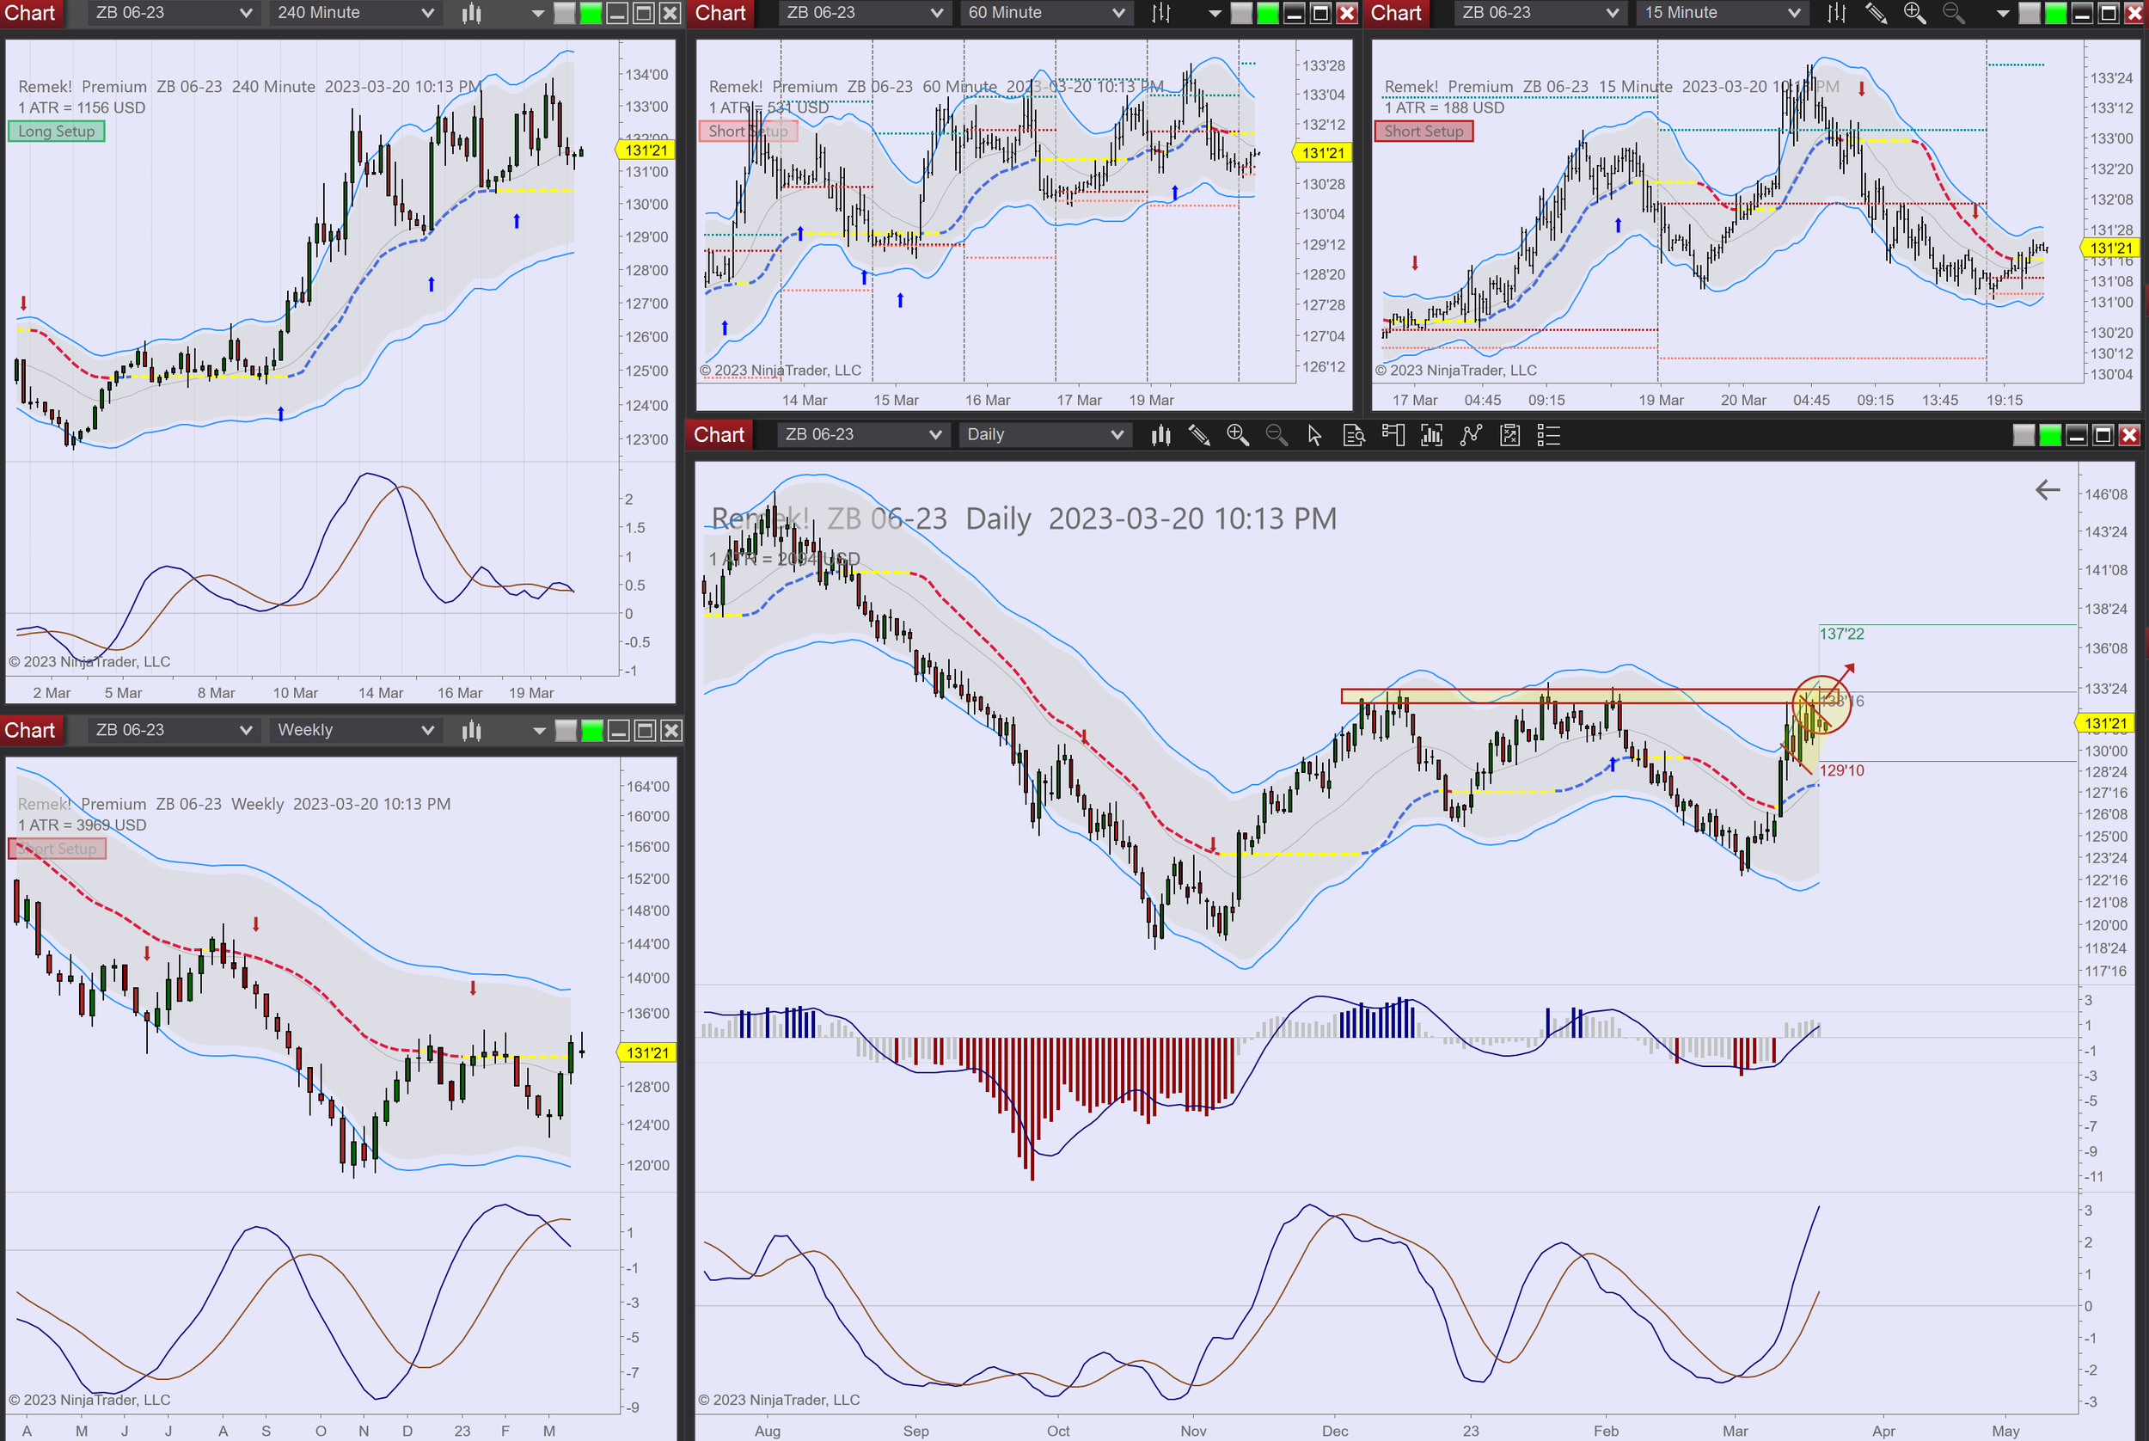Expand the 240 Minute interval dropdown
This screenshot has height=1441, width=2149.
pos(355,13)
